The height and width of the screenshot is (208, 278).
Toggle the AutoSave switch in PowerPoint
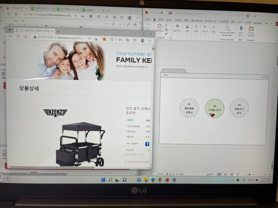163,13
